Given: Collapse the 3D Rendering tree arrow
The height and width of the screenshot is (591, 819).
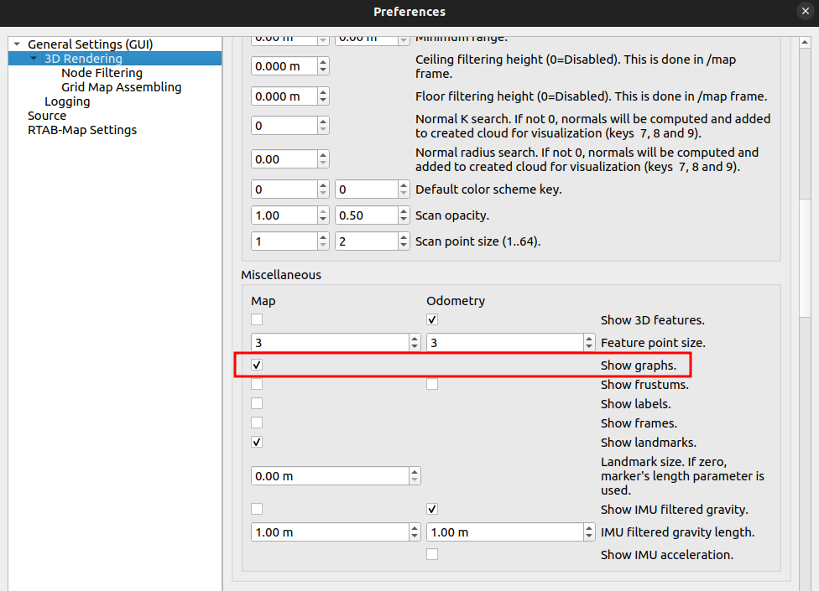Looking at the screenshot, I should click(x=34, y=59).
